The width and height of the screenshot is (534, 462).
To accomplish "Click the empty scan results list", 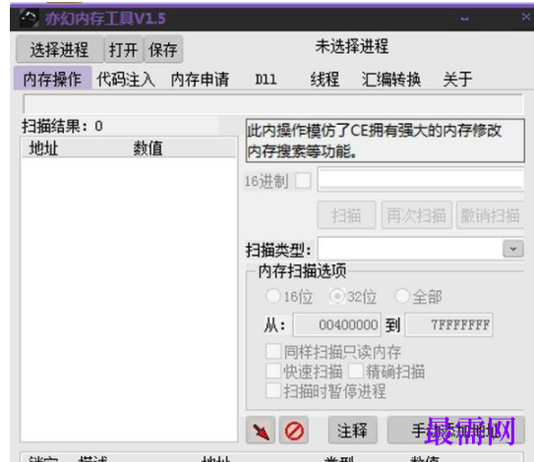I will tap(129, 299).
